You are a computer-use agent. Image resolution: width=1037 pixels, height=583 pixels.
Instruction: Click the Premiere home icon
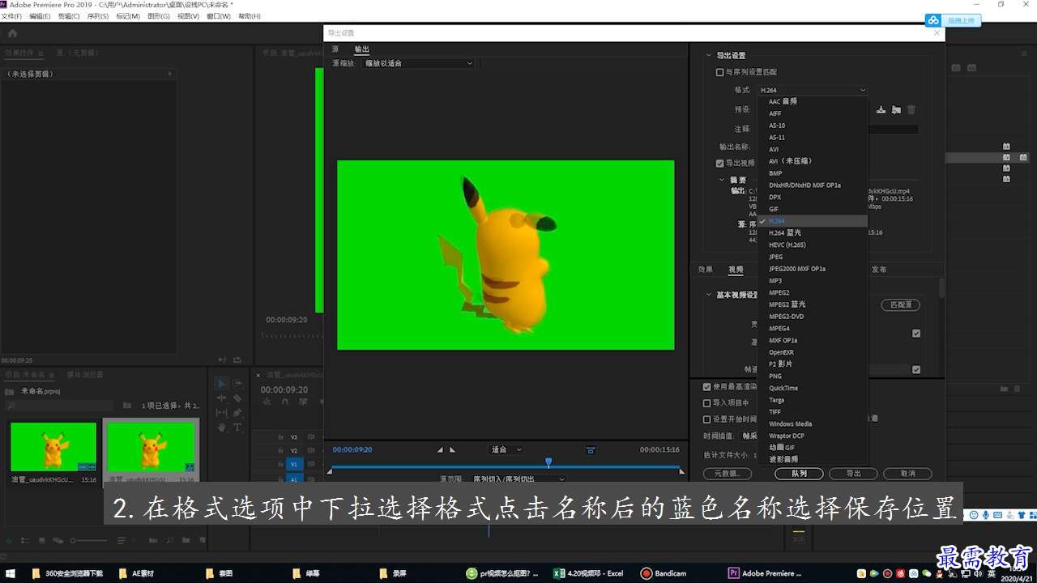pyautogui.click(x=12, y=33)
